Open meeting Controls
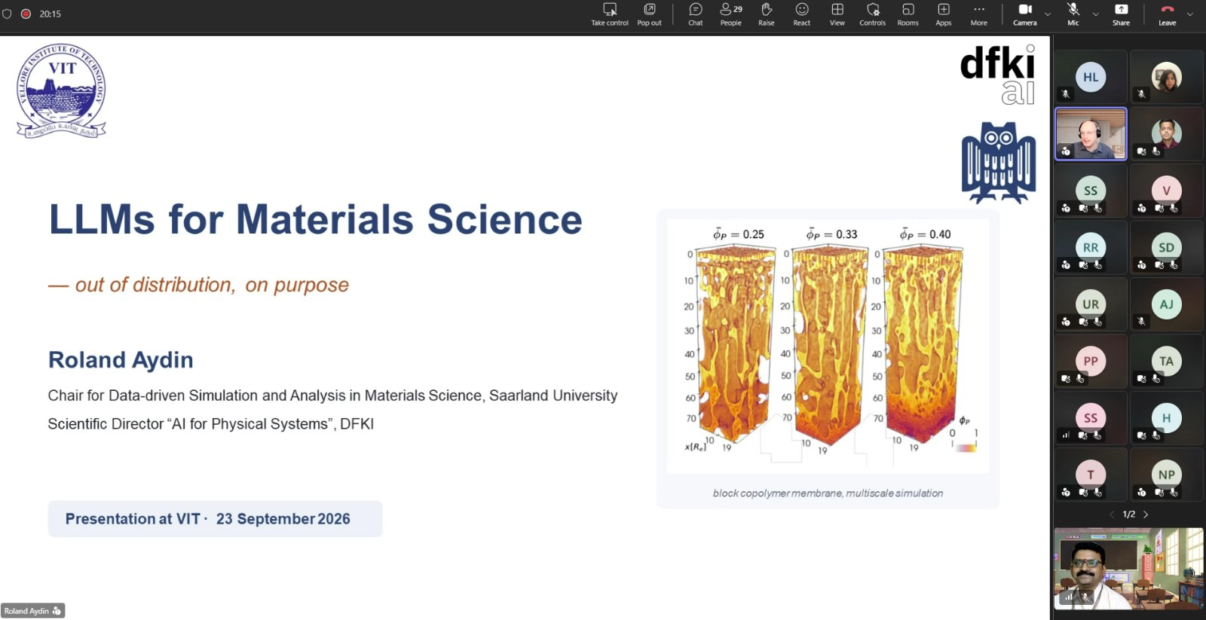The height and width of the screenshot is (620, 1206). (x=873, y=14)
